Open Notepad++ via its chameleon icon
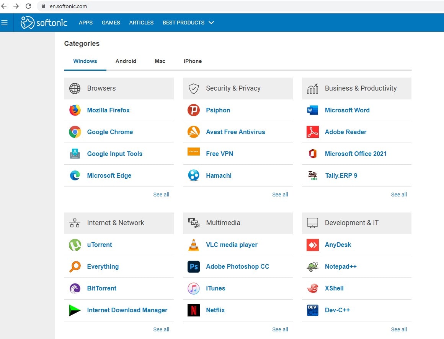The height and width of the screenshot is (339, 444). click(312, 266)
